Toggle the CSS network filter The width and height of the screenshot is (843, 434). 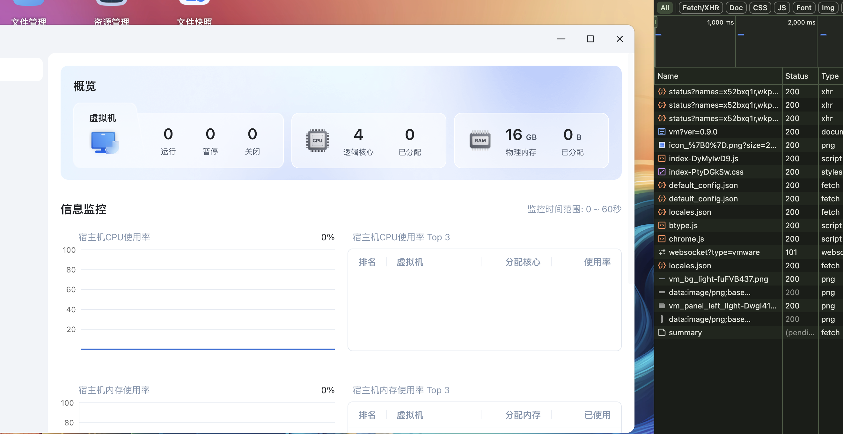[759, 8]
